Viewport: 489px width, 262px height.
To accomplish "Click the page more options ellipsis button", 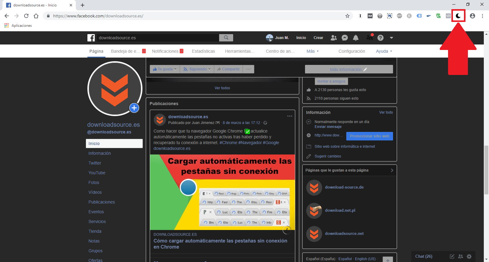I will [x=248, y=69].
